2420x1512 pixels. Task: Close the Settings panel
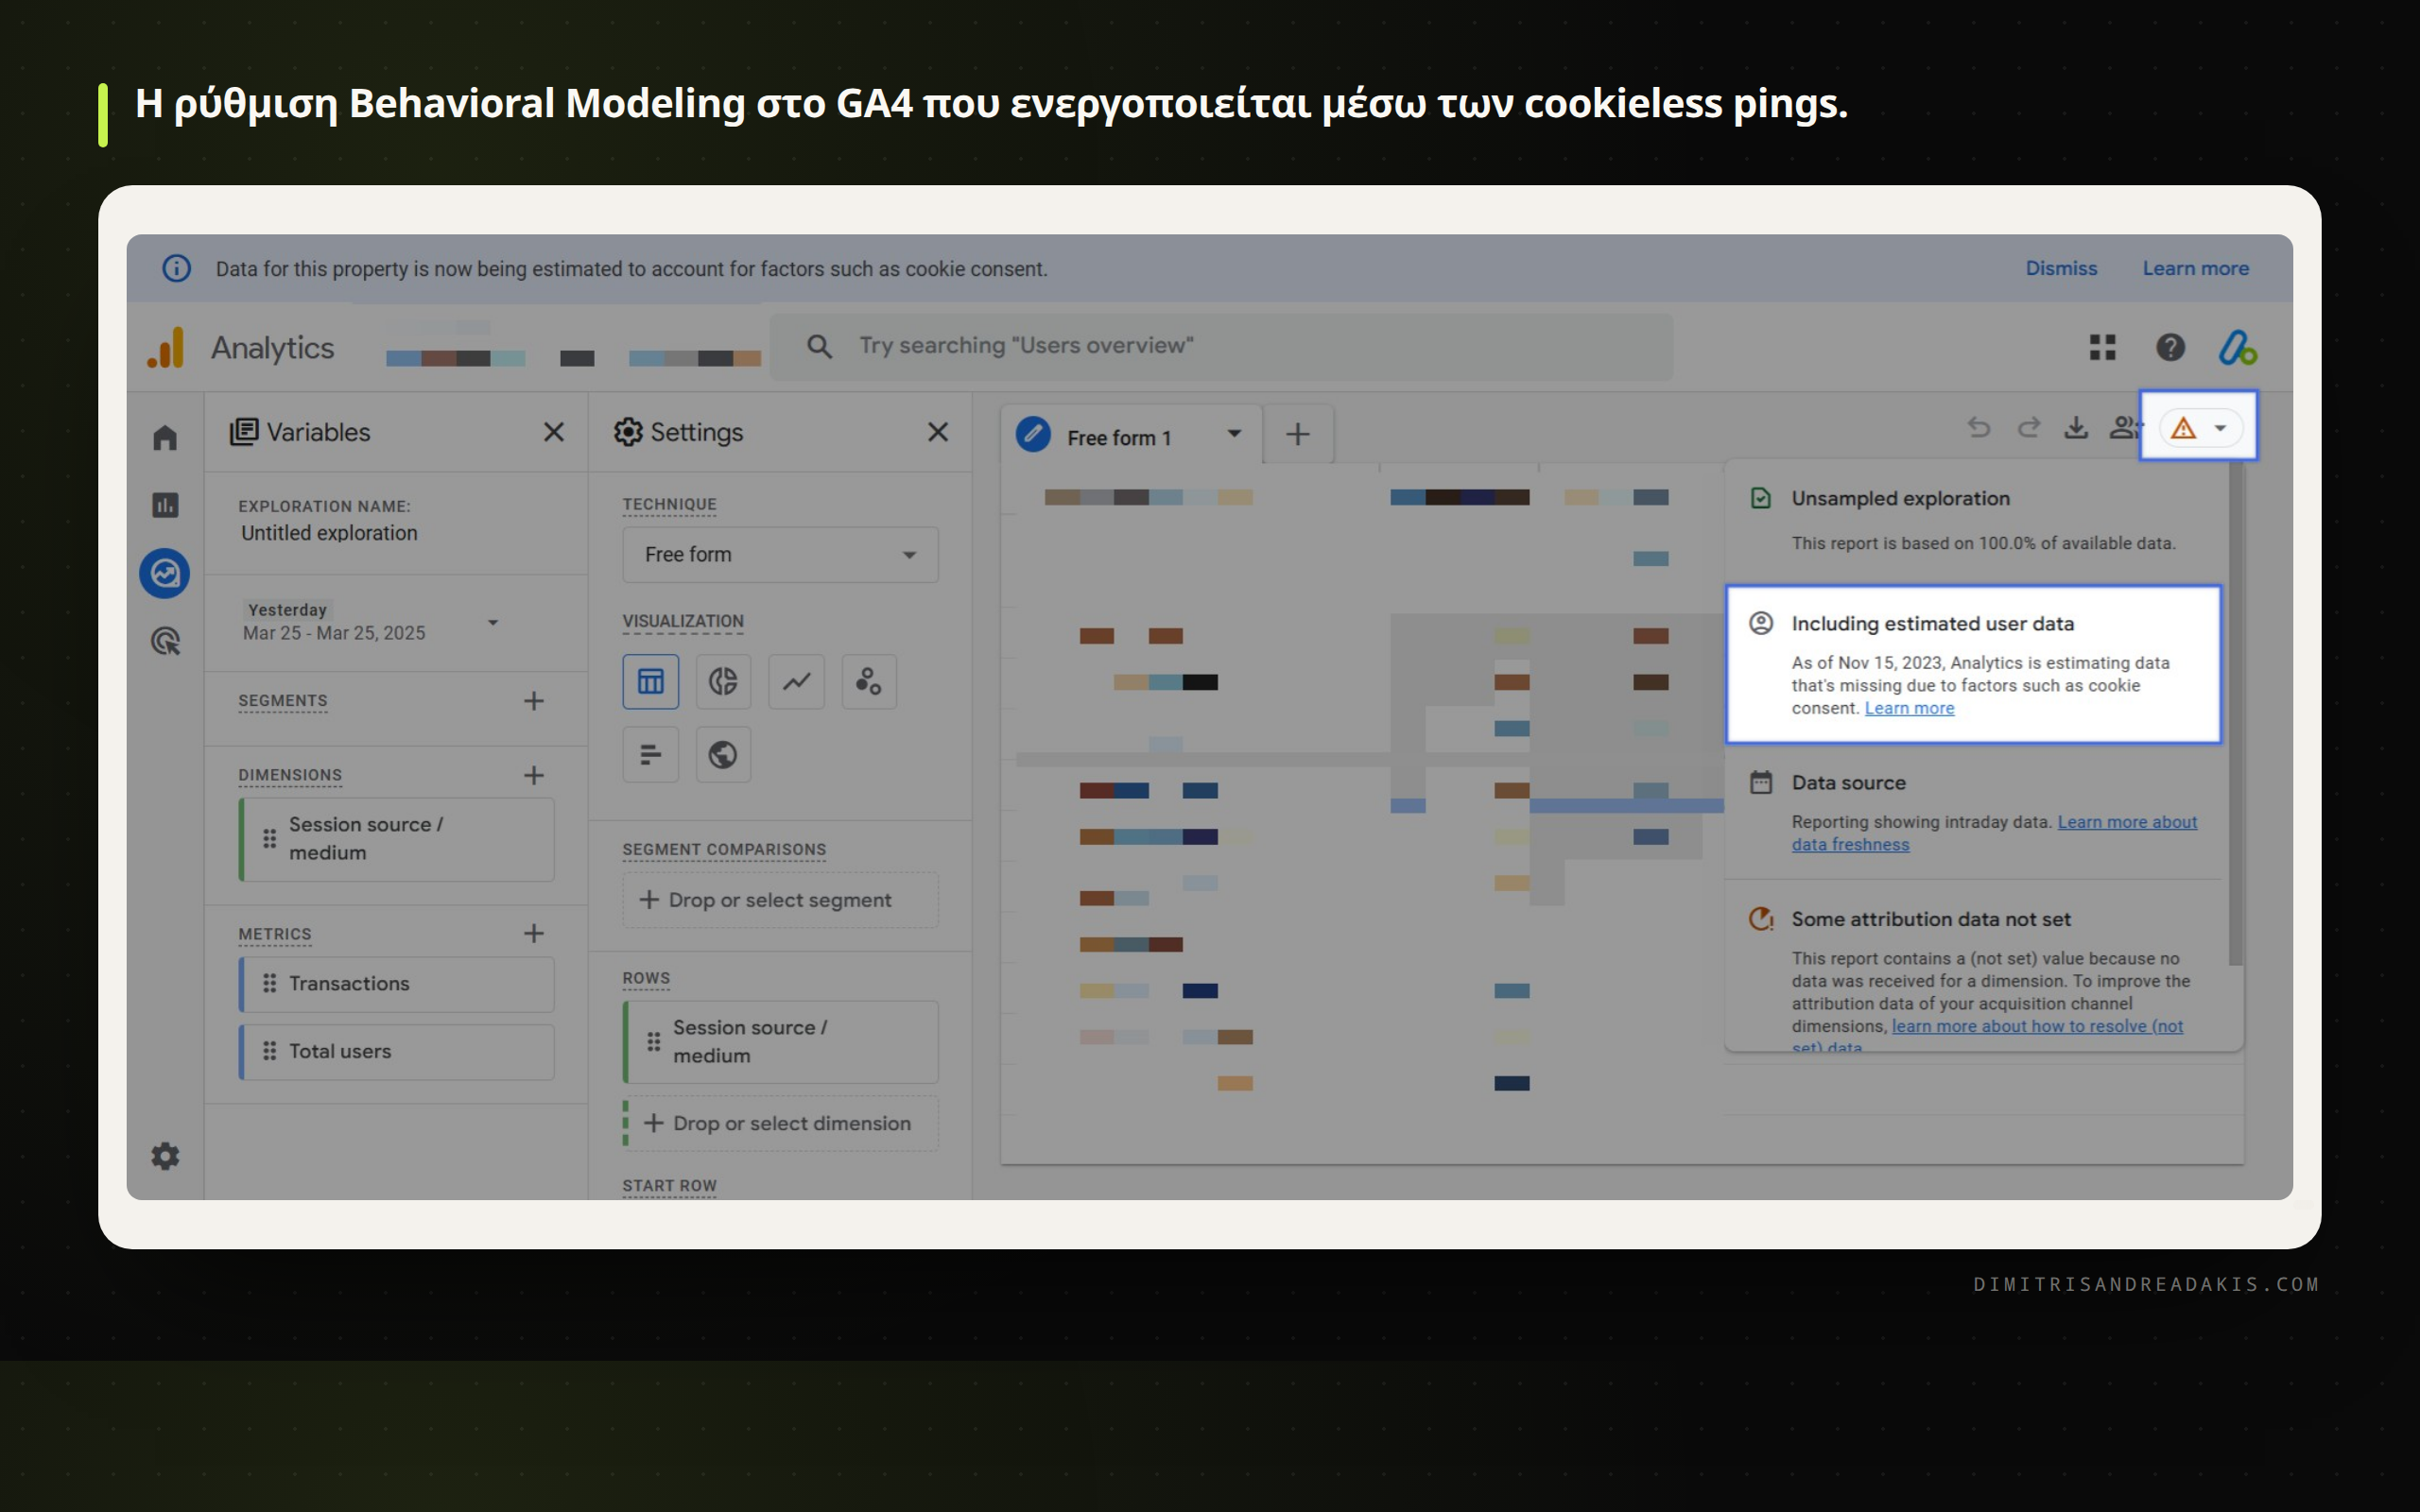[x=938, y=432]
